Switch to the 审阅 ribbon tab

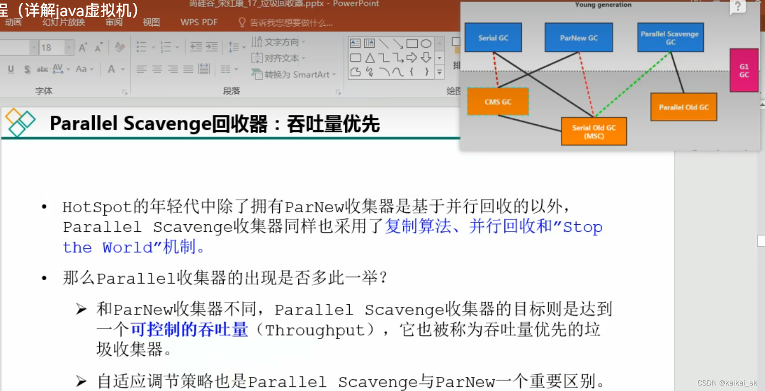(x=114, y=22)
